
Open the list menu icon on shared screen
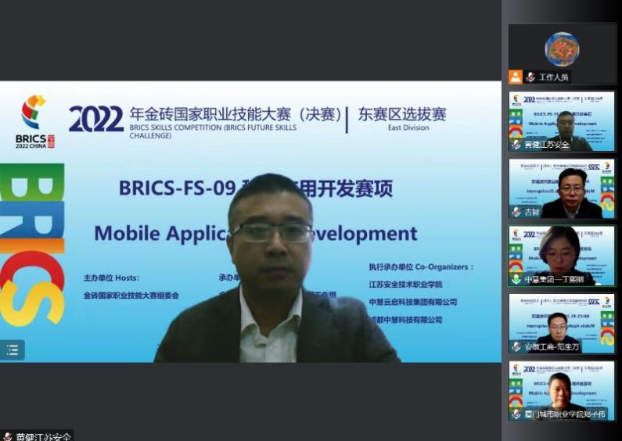[13, 350]
